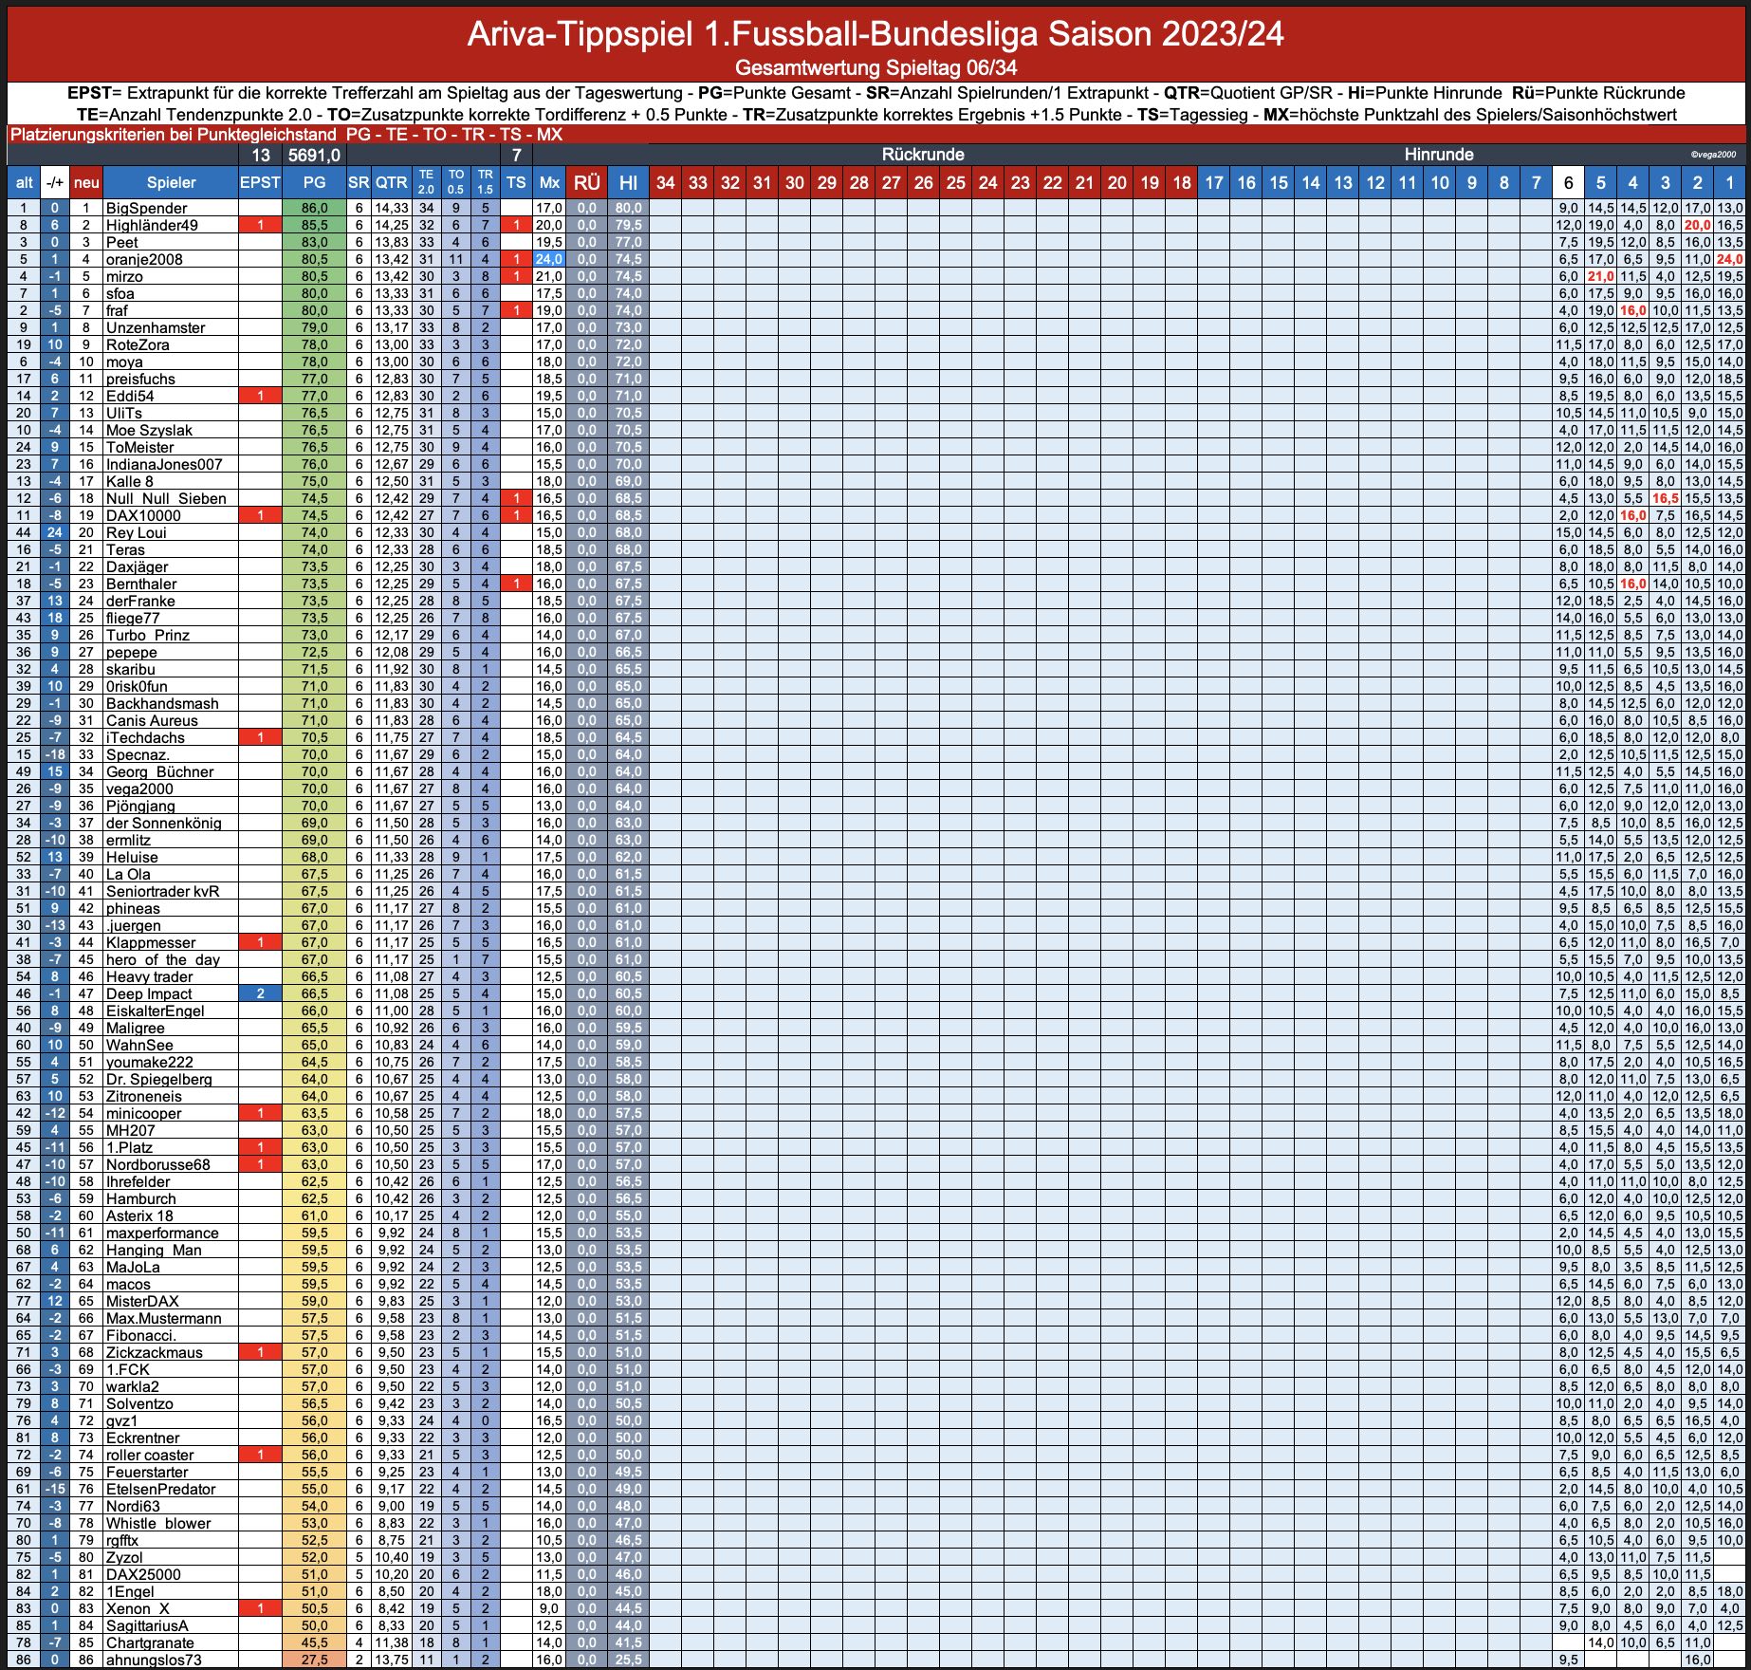Select PG value '86,0' of BigSpender
Viewport: 1751px width, 1670px height.
(314, 208)
